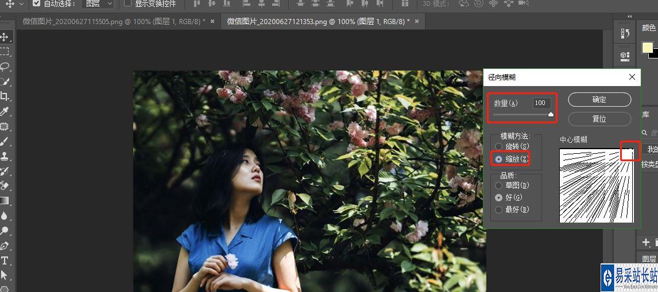Viewport: 658px width, 292px height.
Task: Open the History panel icon
Action: point(625,34)
